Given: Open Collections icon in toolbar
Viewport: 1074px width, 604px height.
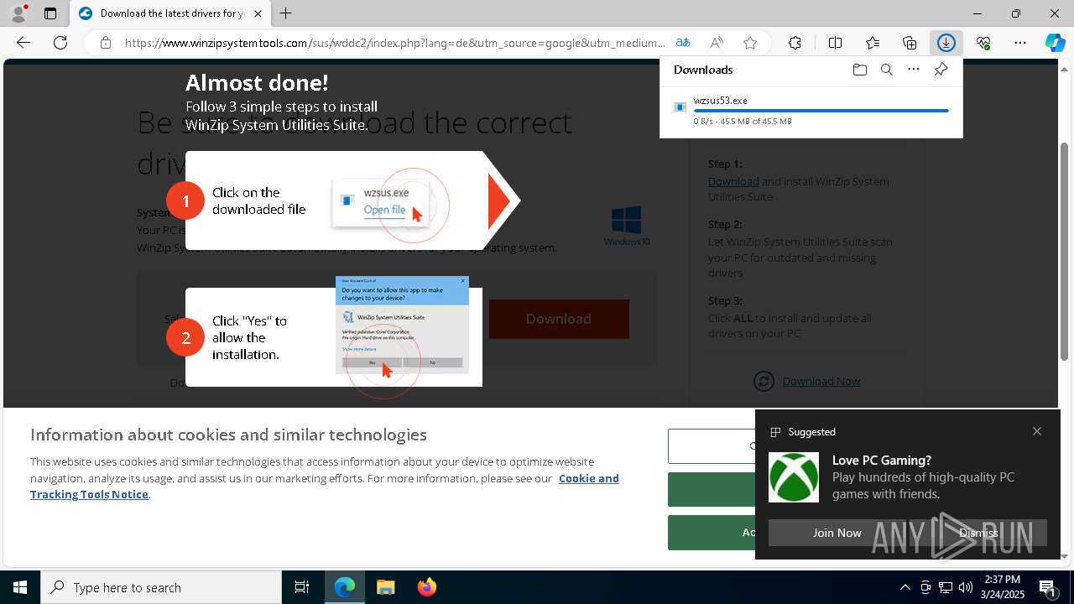Looking at the screenshot, I should (910, 43).
